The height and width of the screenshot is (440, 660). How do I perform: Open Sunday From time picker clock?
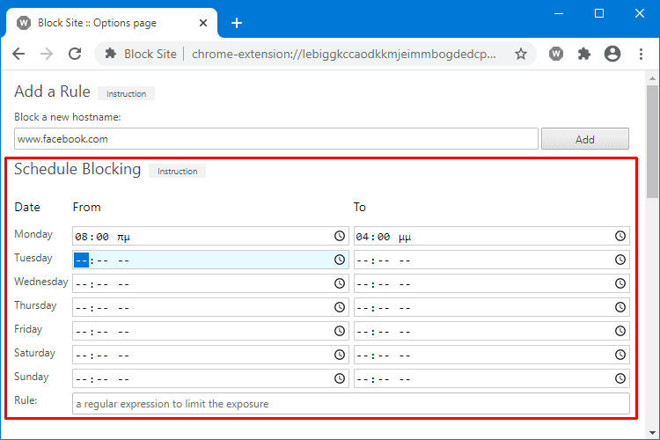point(340,378)
